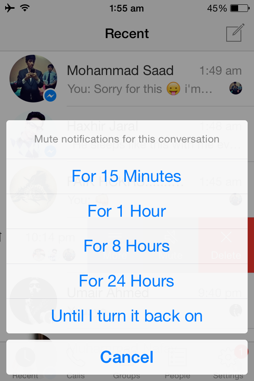This screenshot has width=254, height=381.
Task: Tap the airplane mode status icon
Action: (10, 8)
